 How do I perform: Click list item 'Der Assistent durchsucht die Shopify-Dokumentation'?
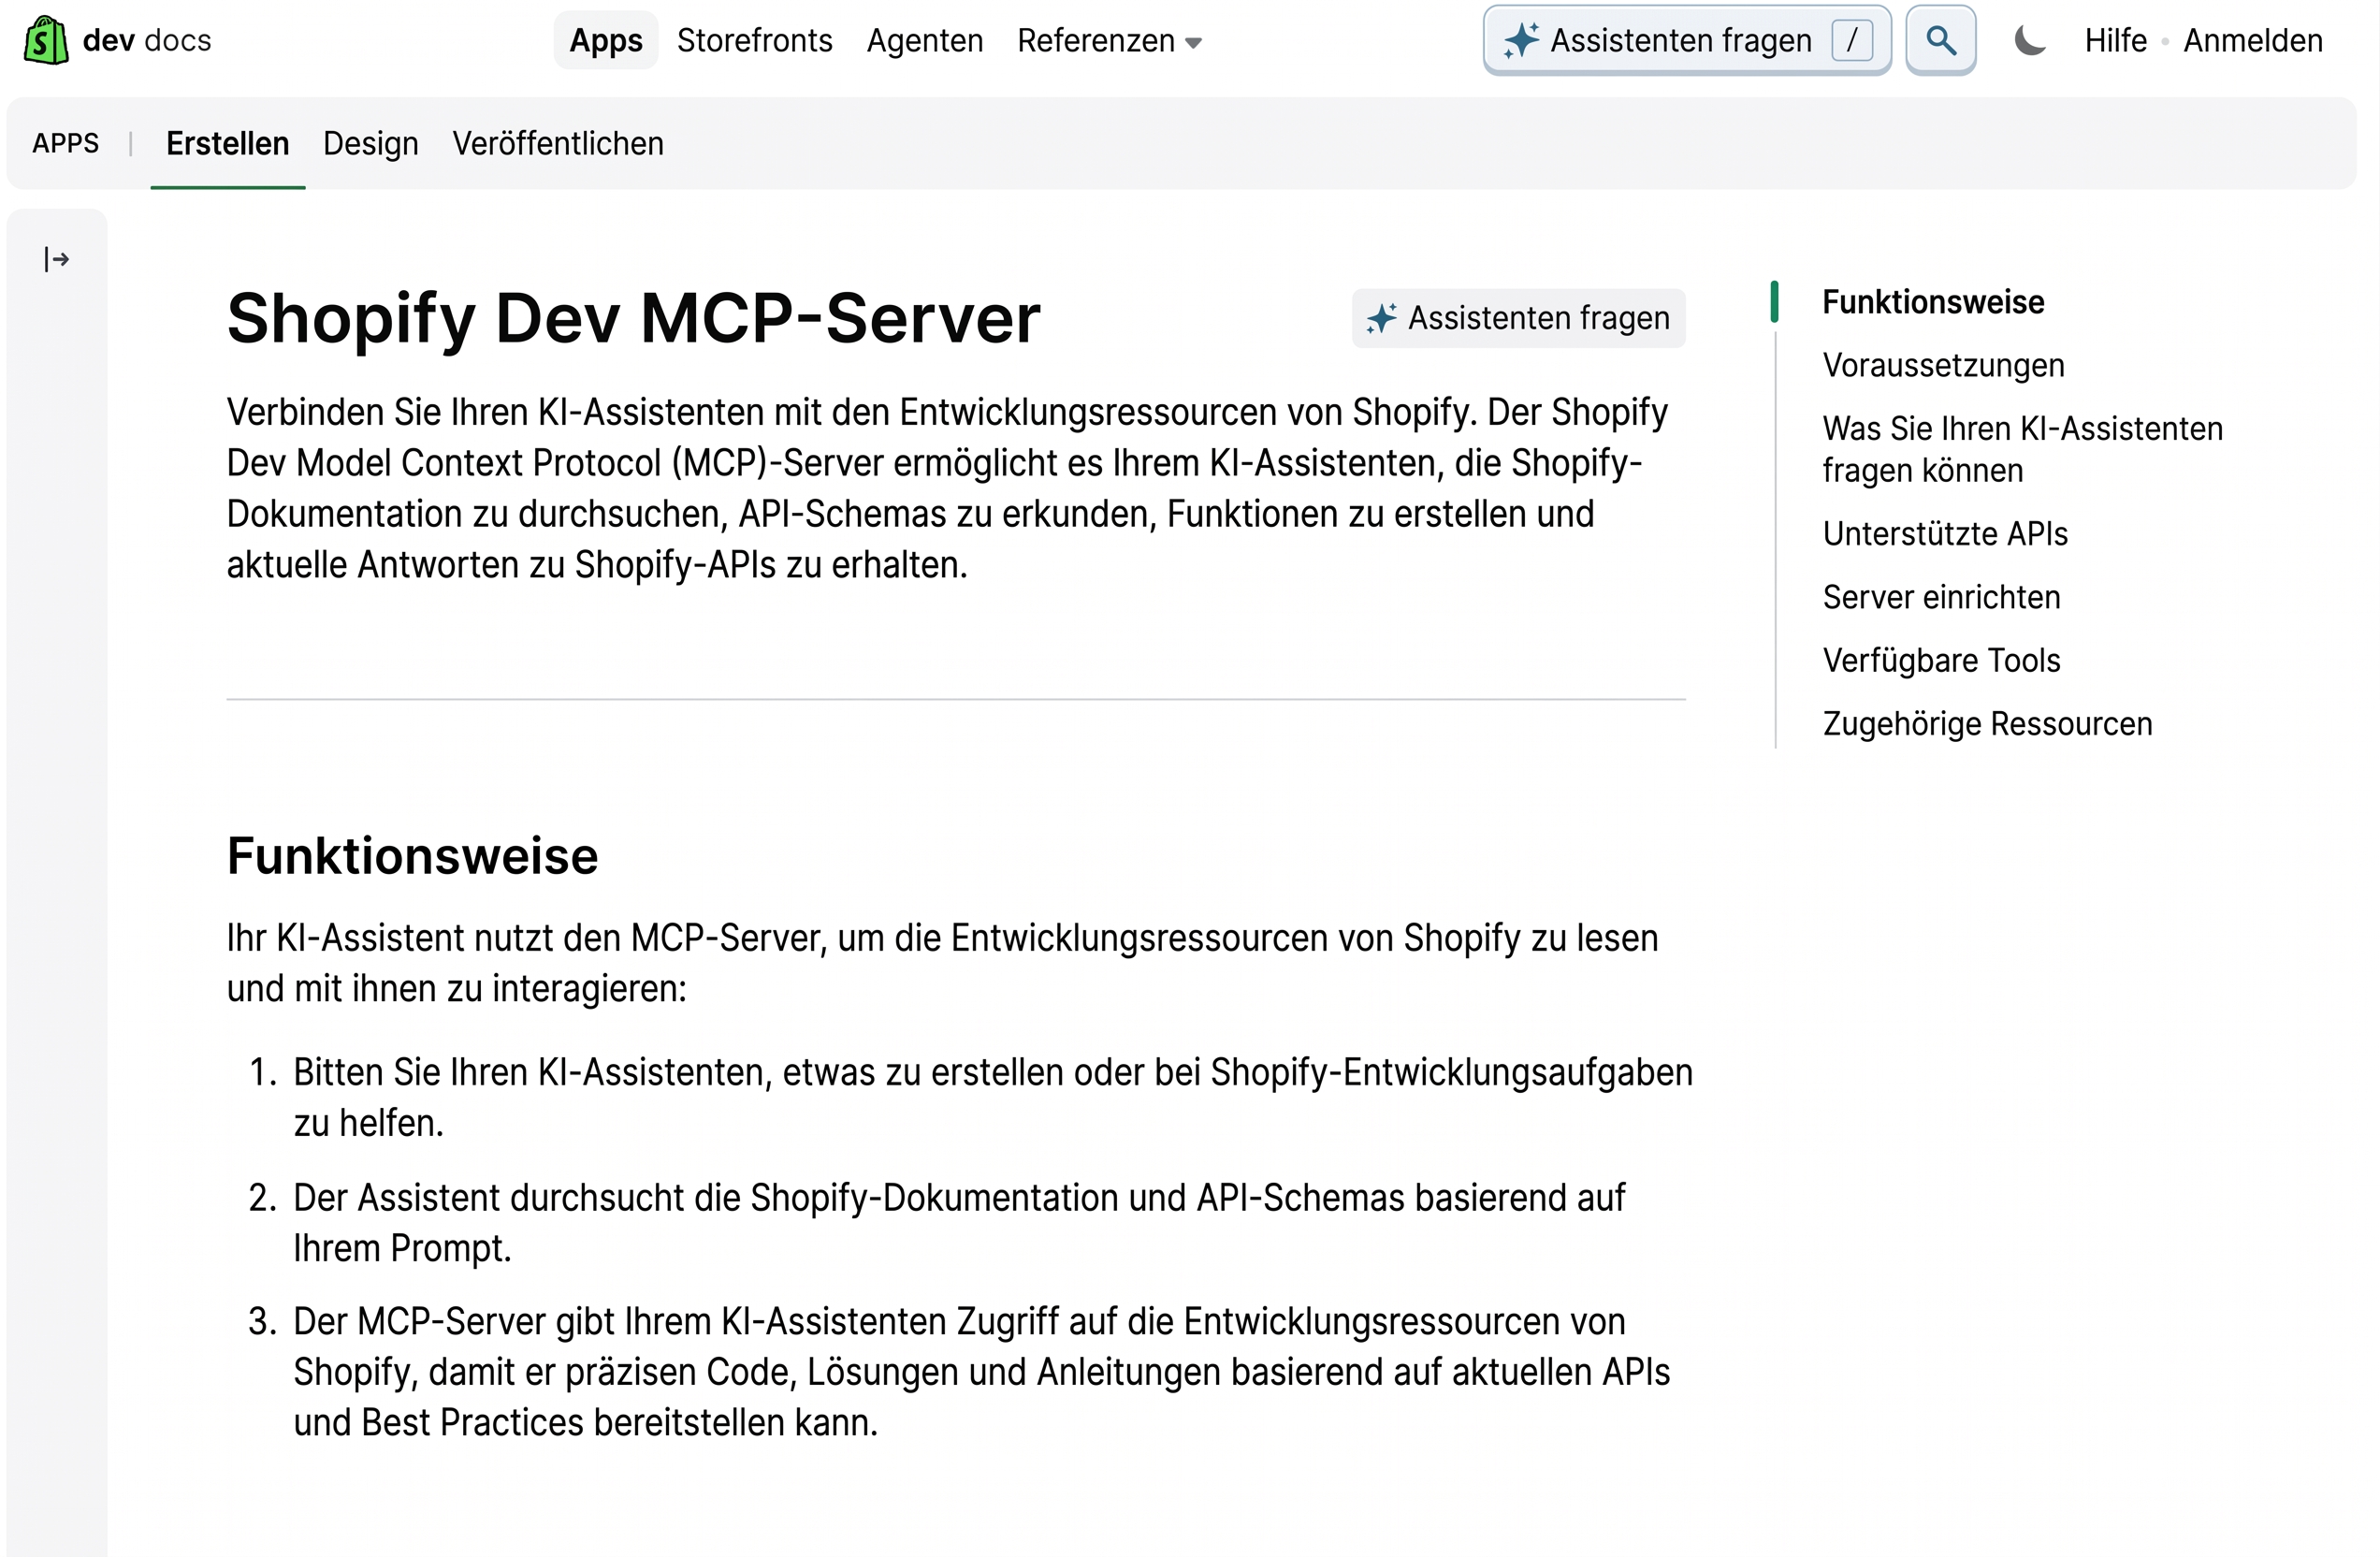[959, 1222]
